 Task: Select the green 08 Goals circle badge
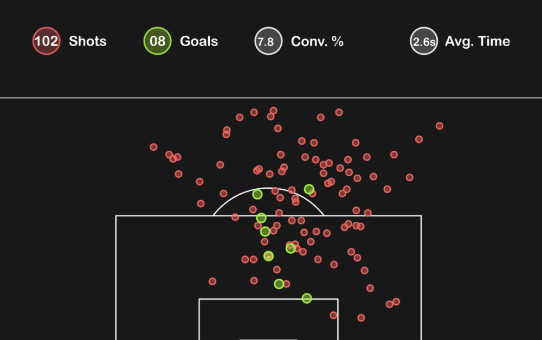tap(157, 41)
